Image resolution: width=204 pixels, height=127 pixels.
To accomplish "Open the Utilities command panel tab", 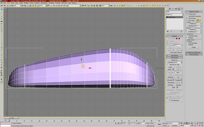I will tap(182, 9).
